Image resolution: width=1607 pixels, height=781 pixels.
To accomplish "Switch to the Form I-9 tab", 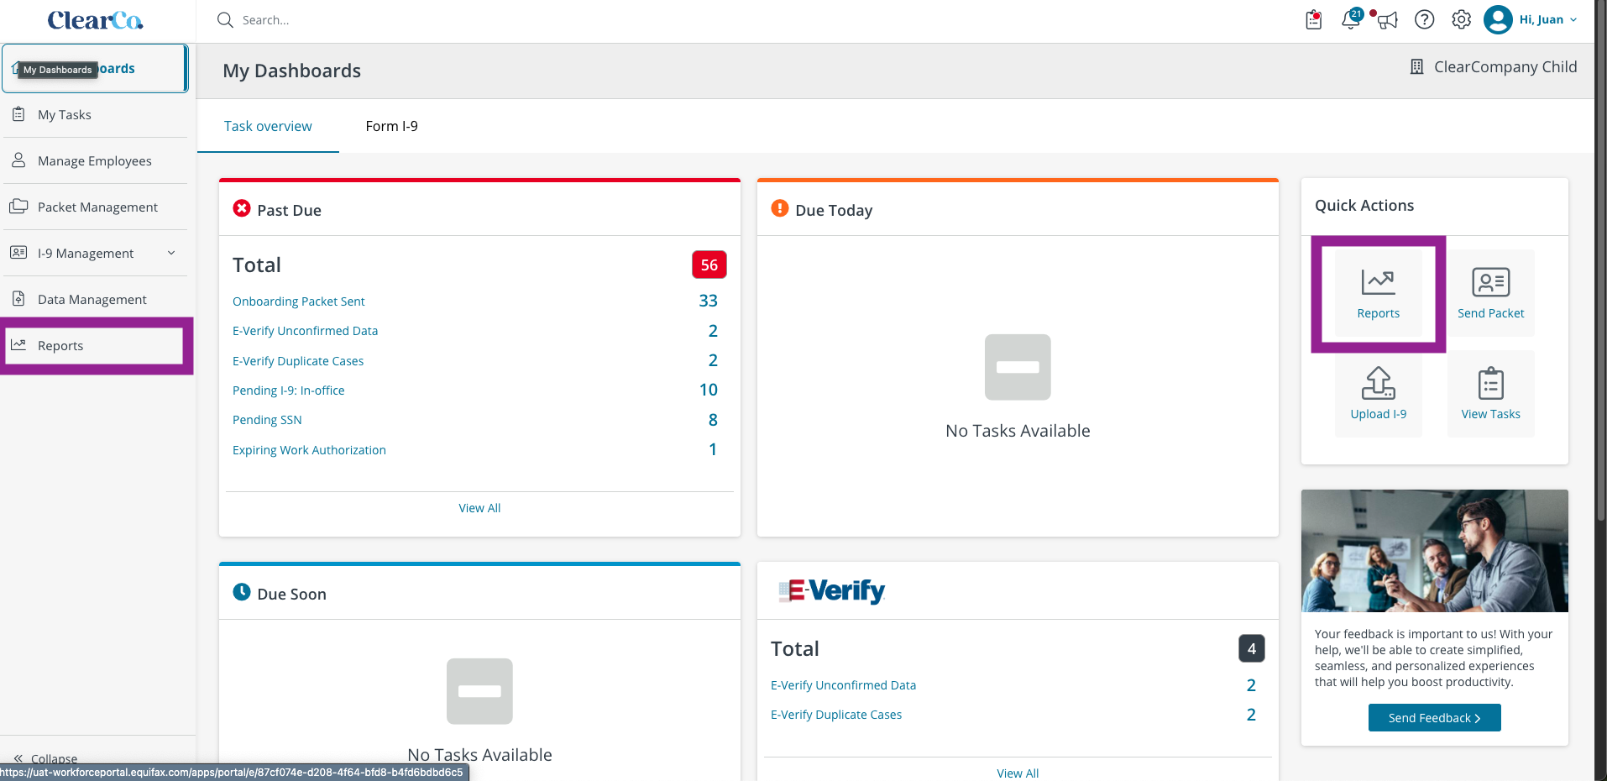I will 391,126.
